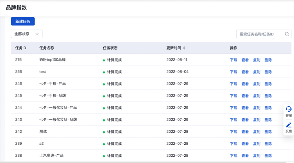
Task: View task 238 上汽奥迪-产品
Action: [245, 156]
